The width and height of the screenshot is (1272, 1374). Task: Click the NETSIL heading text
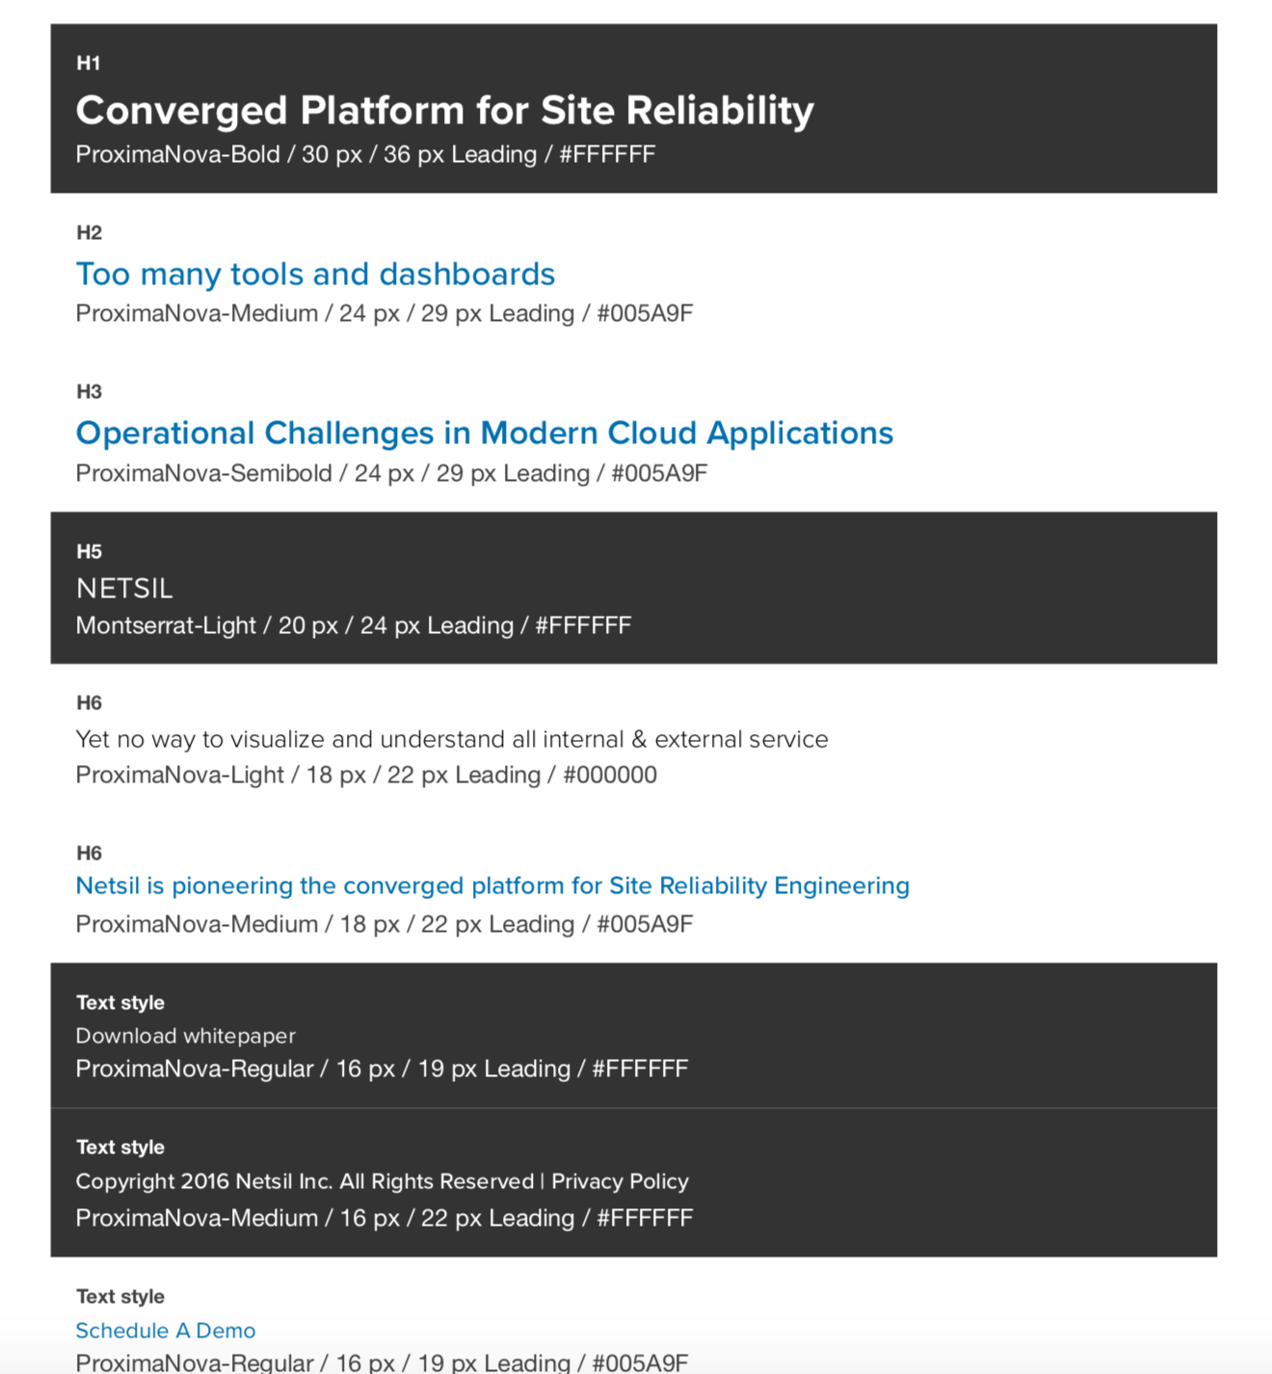coord(124,589)
